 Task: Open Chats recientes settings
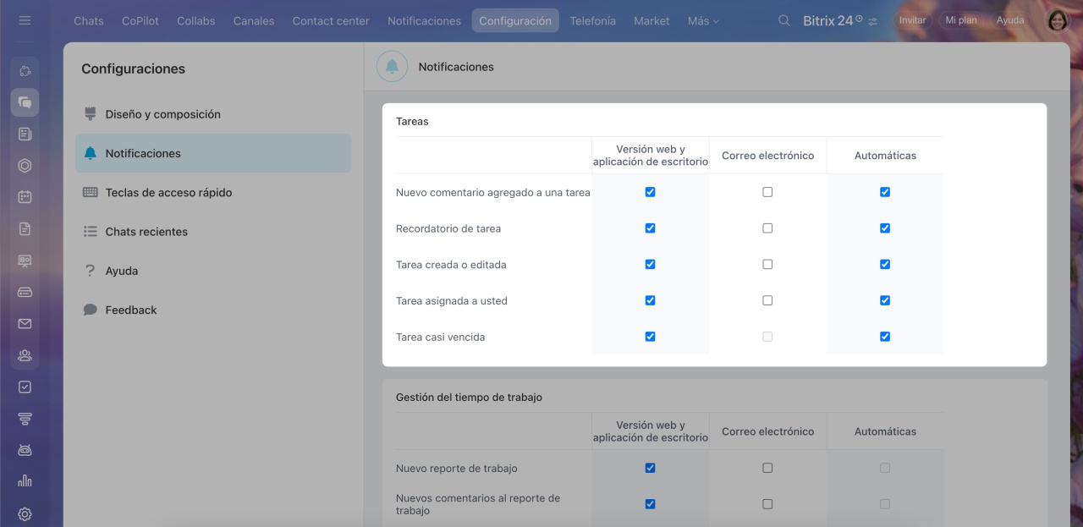[213, 232]
